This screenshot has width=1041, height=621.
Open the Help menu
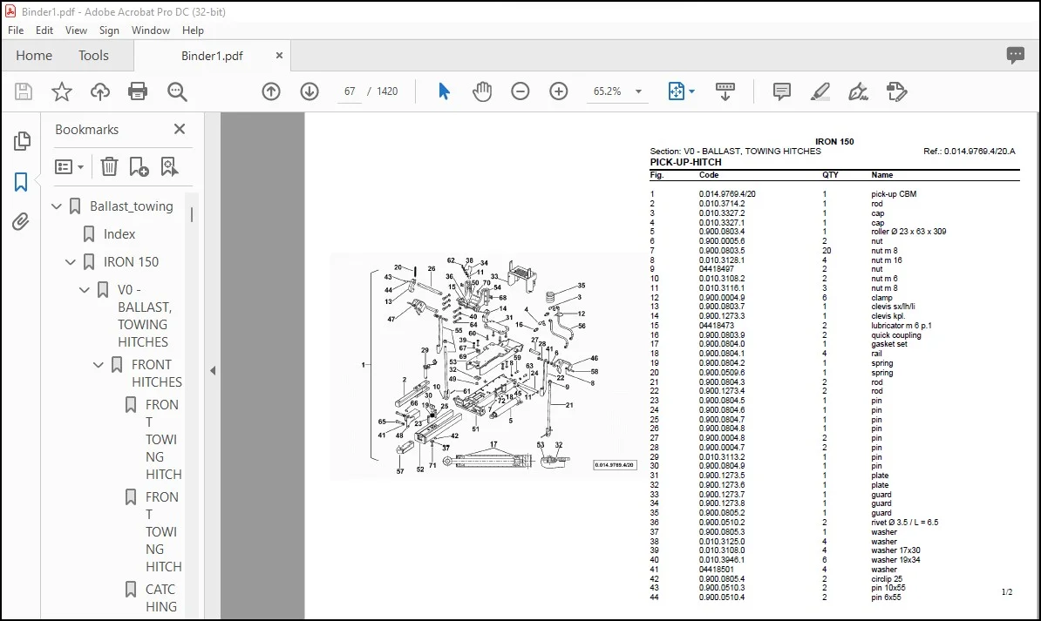tap(193, 30)
